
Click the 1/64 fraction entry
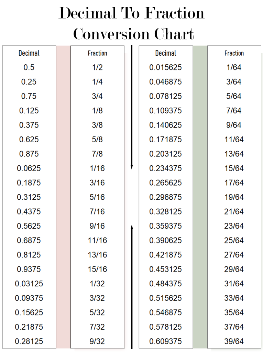click(234, 67)
